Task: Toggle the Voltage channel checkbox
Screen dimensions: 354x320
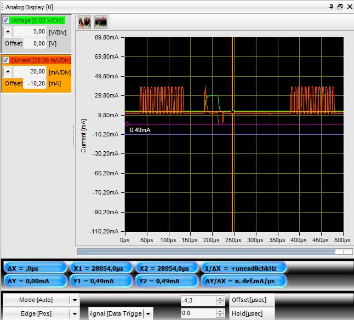Action: point(6,20)
